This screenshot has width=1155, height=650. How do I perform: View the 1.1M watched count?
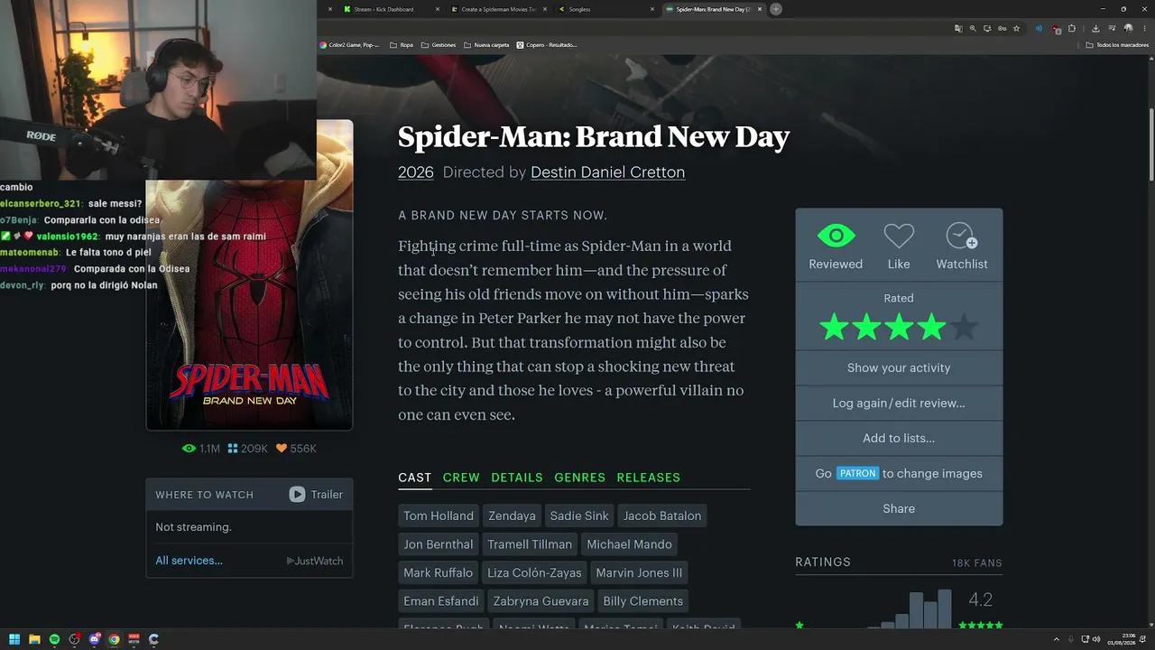(x=201, y=449)
